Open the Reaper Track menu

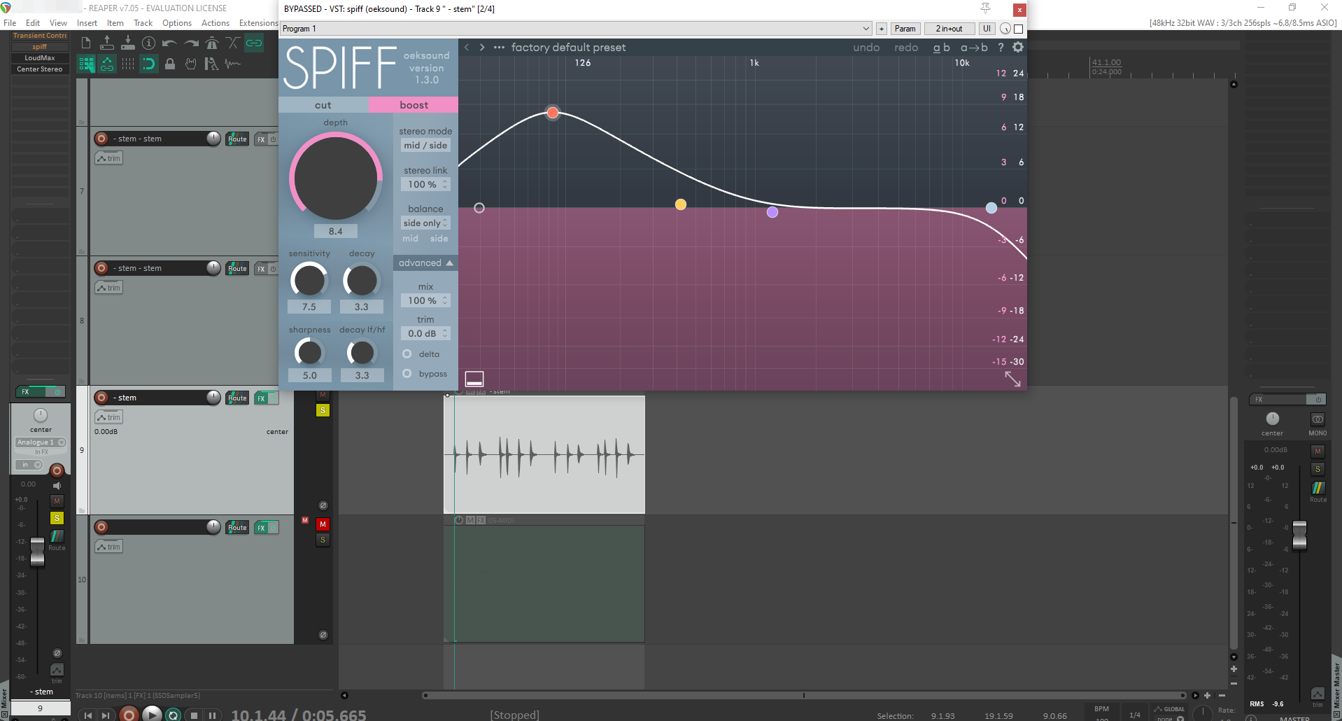[x=143, y=23]
